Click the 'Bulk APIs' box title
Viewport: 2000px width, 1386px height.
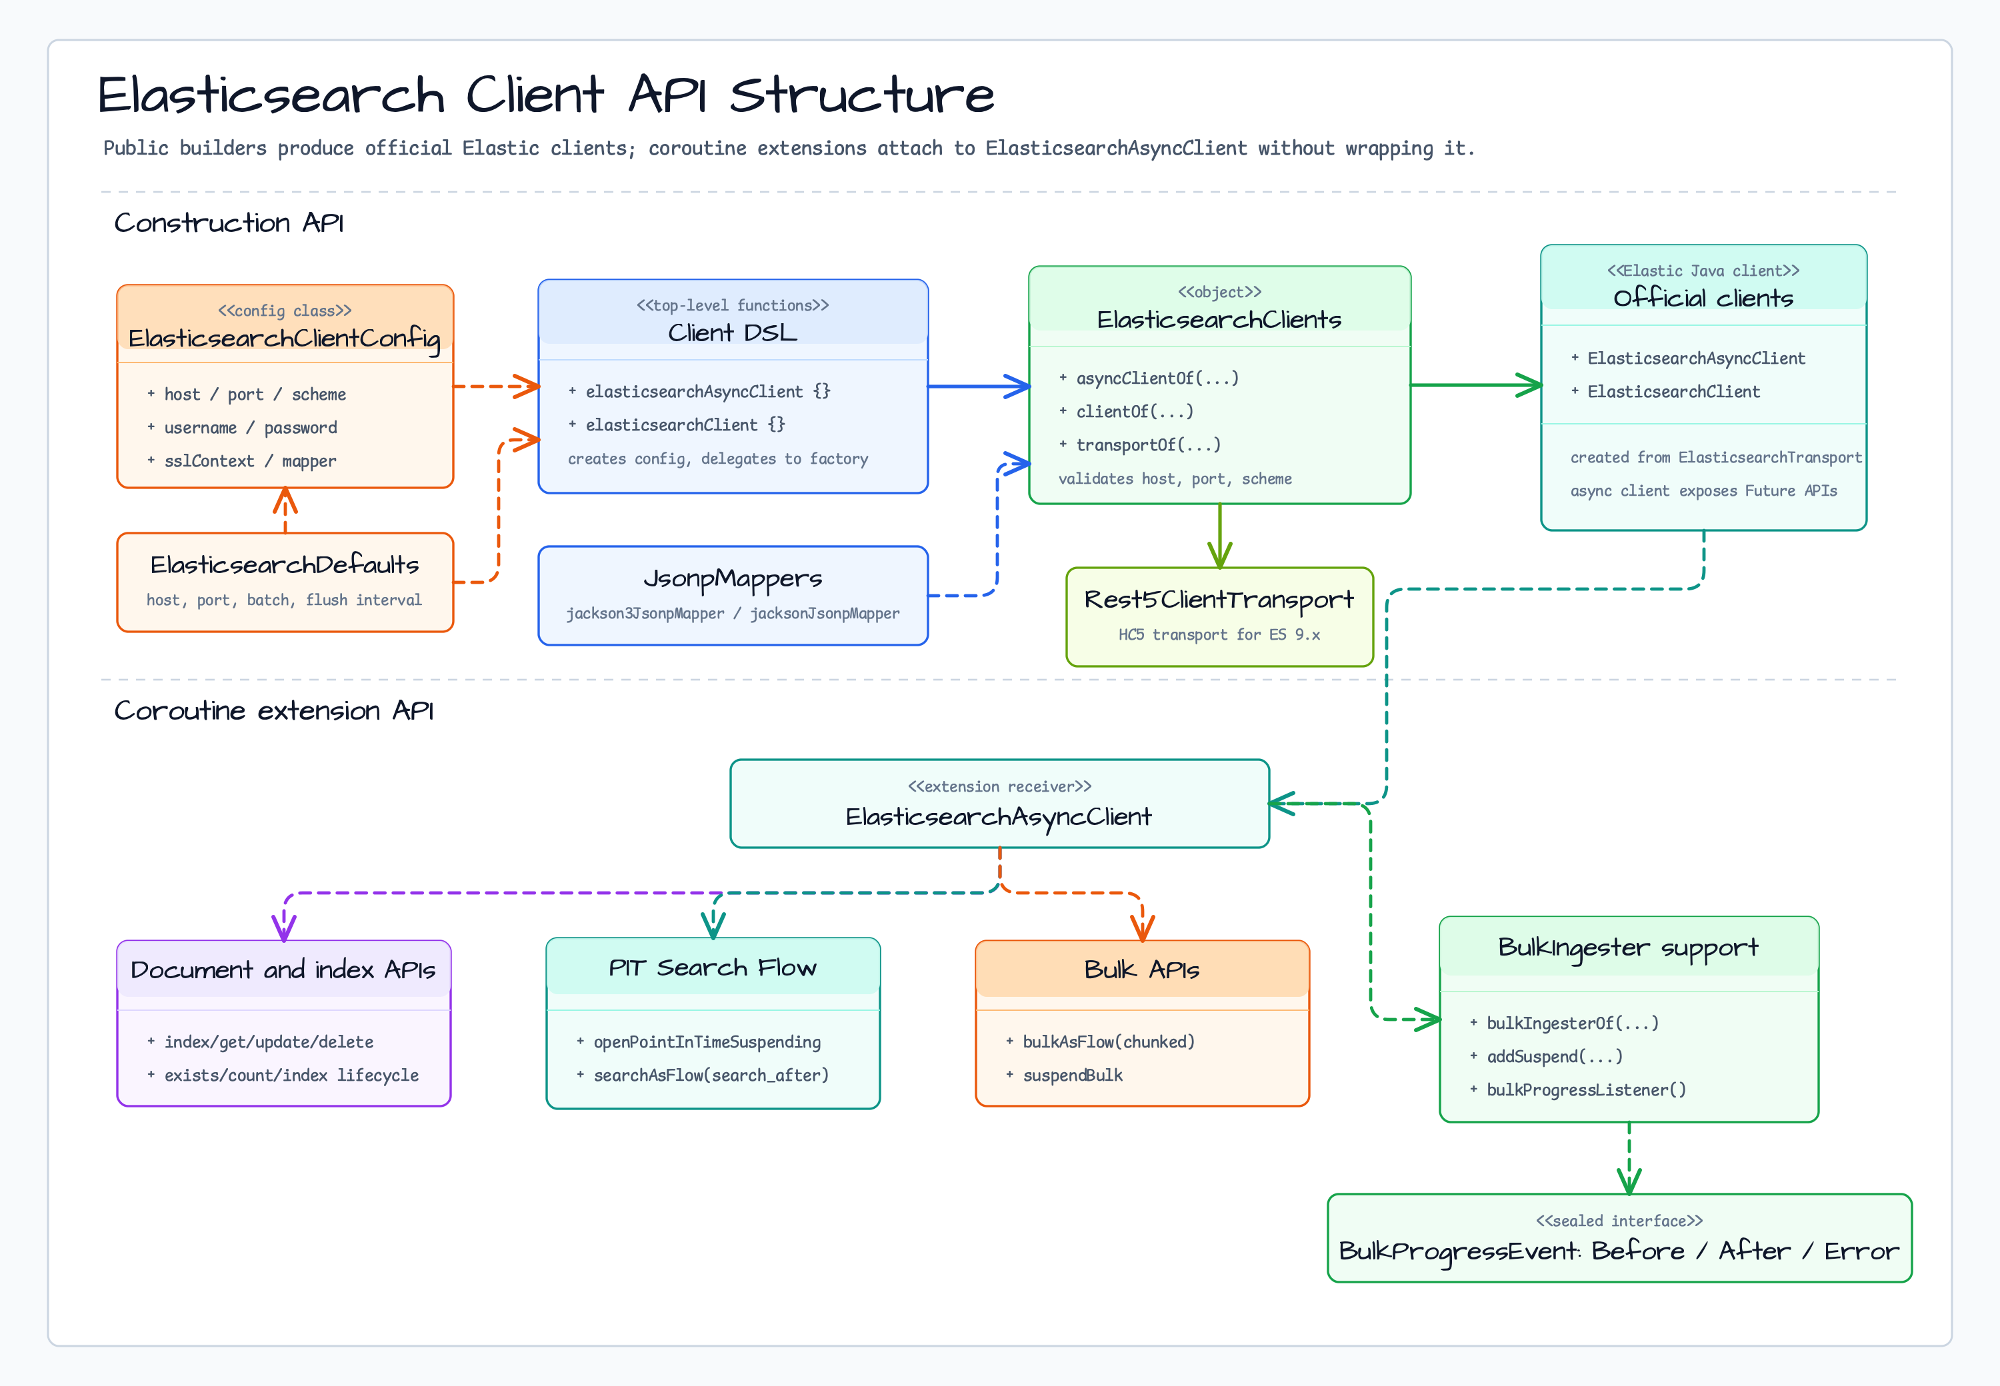(x=1141, y=969)
